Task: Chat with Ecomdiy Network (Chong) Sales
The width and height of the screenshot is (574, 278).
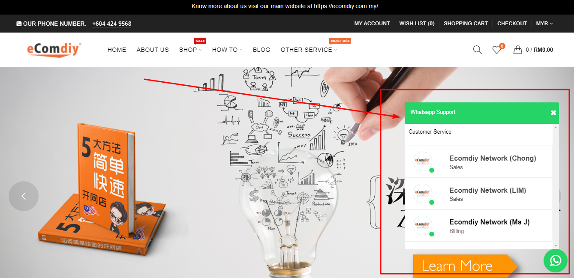Action: tap(478, 162)
